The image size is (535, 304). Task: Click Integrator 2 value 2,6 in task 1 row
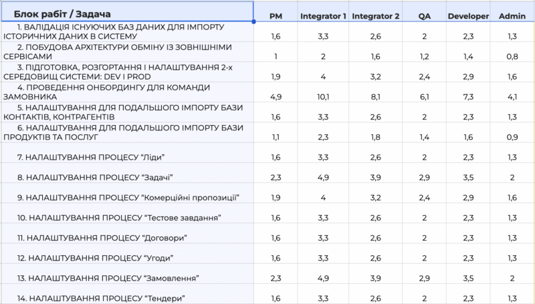(x=375, y=37)
